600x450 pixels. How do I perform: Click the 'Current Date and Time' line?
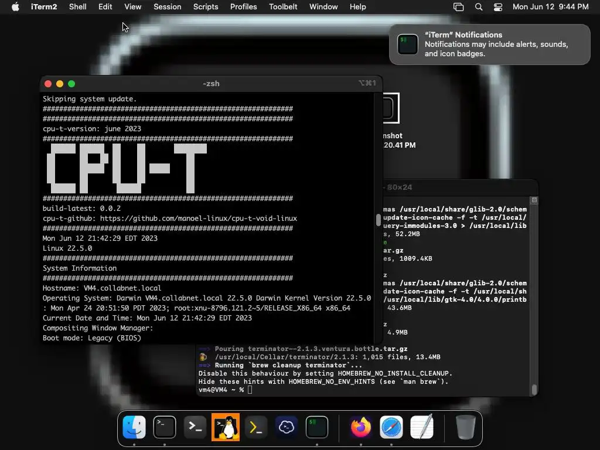click(x=147, y=318)
